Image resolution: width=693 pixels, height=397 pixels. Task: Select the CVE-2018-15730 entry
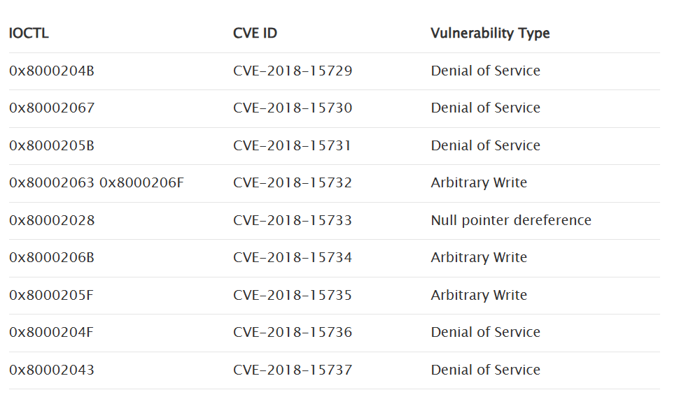coord(293,108)
